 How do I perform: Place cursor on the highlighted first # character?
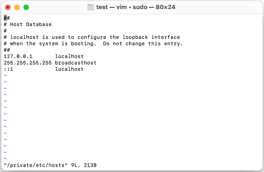coord(5,18)
